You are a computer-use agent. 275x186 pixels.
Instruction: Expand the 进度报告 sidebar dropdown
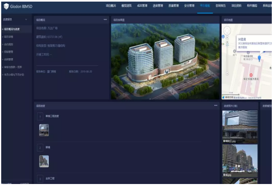[26, 20]
